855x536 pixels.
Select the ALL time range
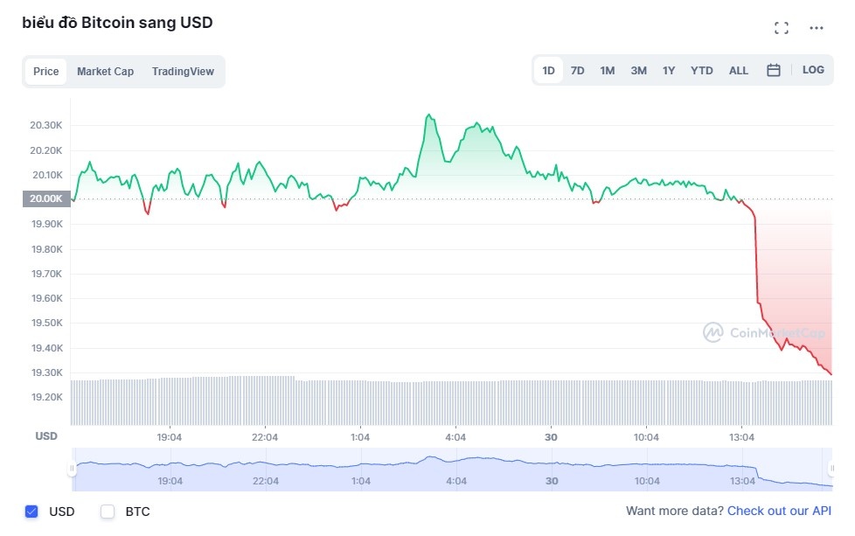(x=738, y=70)
